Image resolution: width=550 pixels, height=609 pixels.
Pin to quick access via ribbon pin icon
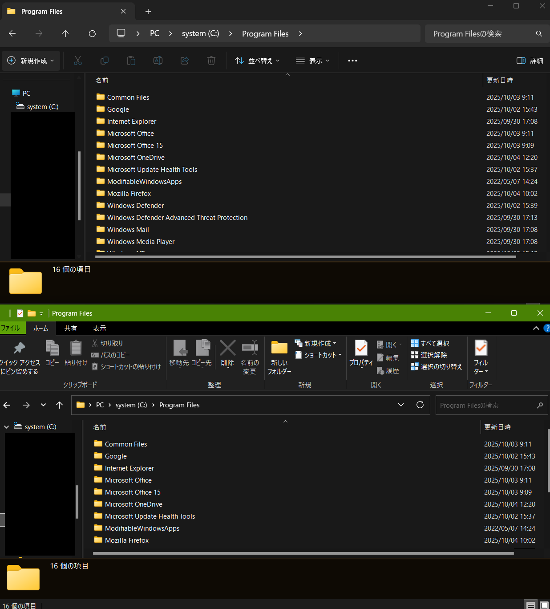point(19,348)
